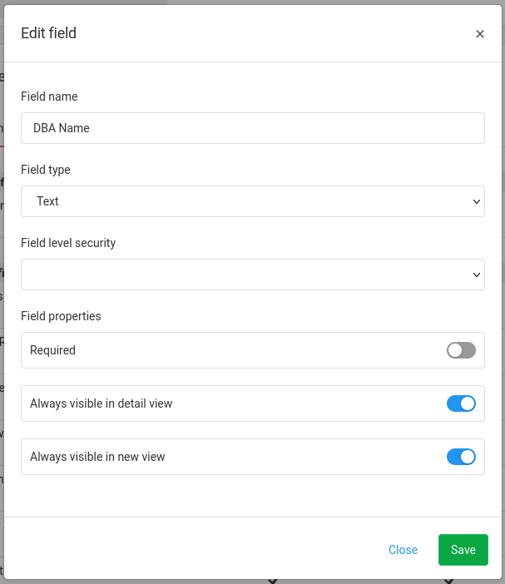Click the chevron arrow of Field type select

[477, 201]
